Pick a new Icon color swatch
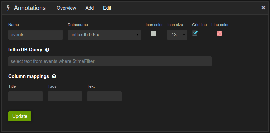 153,33
